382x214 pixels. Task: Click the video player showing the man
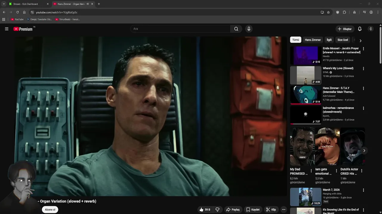pyautogui.click(x=150, y=116)
